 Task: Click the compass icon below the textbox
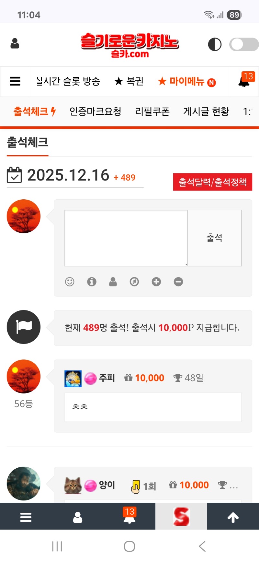(x=134, y=282)
